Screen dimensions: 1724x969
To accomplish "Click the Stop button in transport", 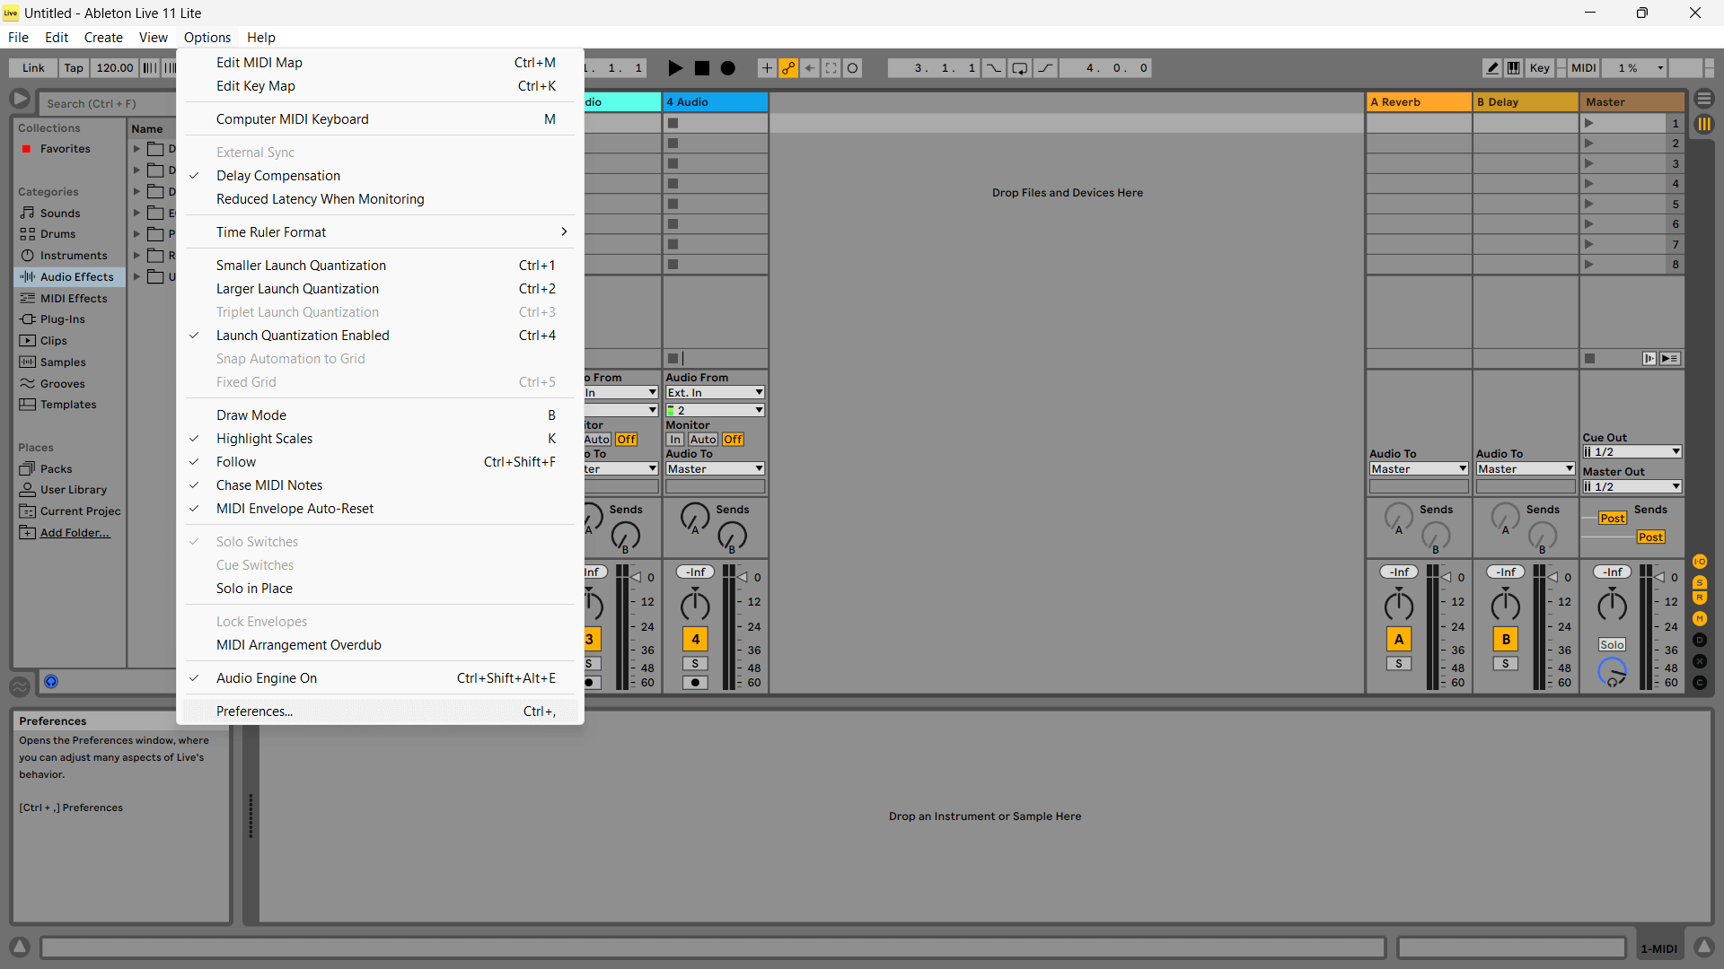I will point(702,68).
